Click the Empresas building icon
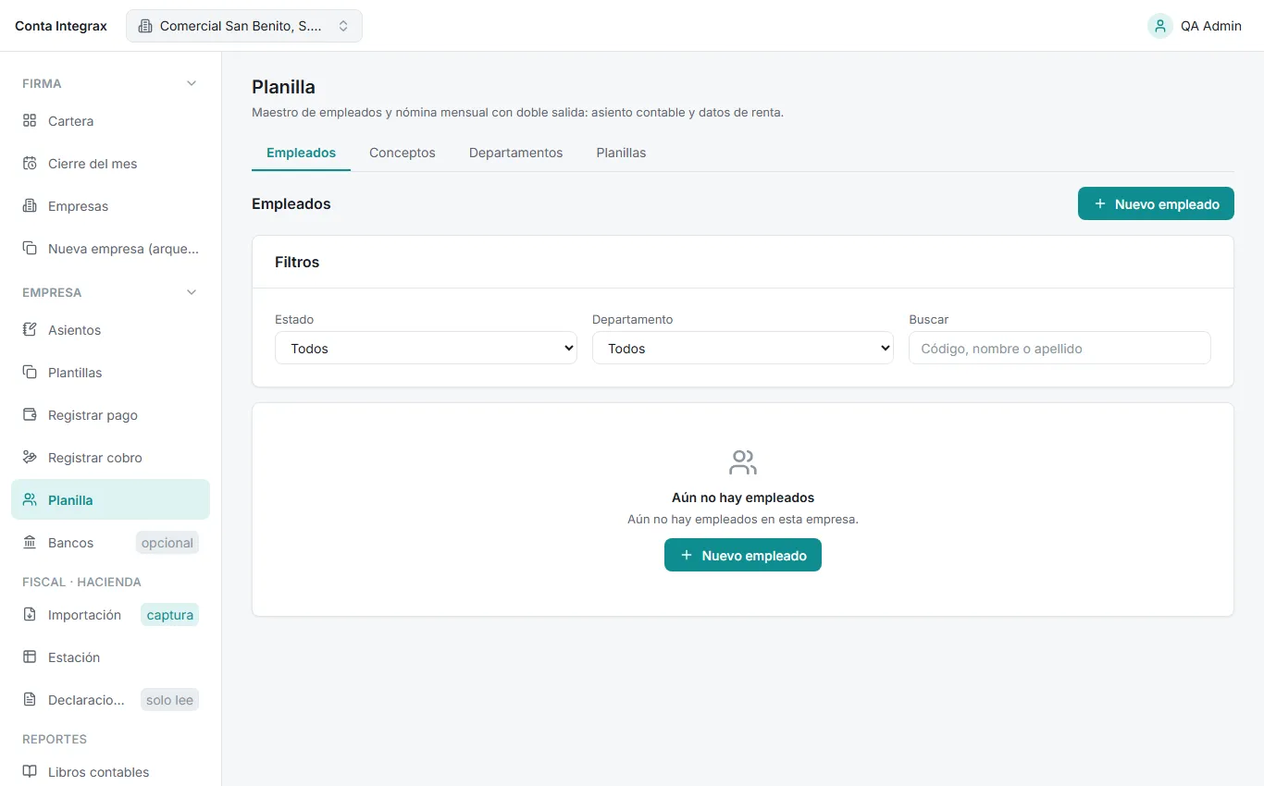This screenshot has width=1264, height=786. click(x=30, y=206)
